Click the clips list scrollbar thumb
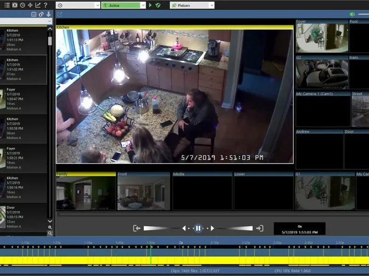The height and width of the screenshot is (276, 369). (x=50, y=41)
